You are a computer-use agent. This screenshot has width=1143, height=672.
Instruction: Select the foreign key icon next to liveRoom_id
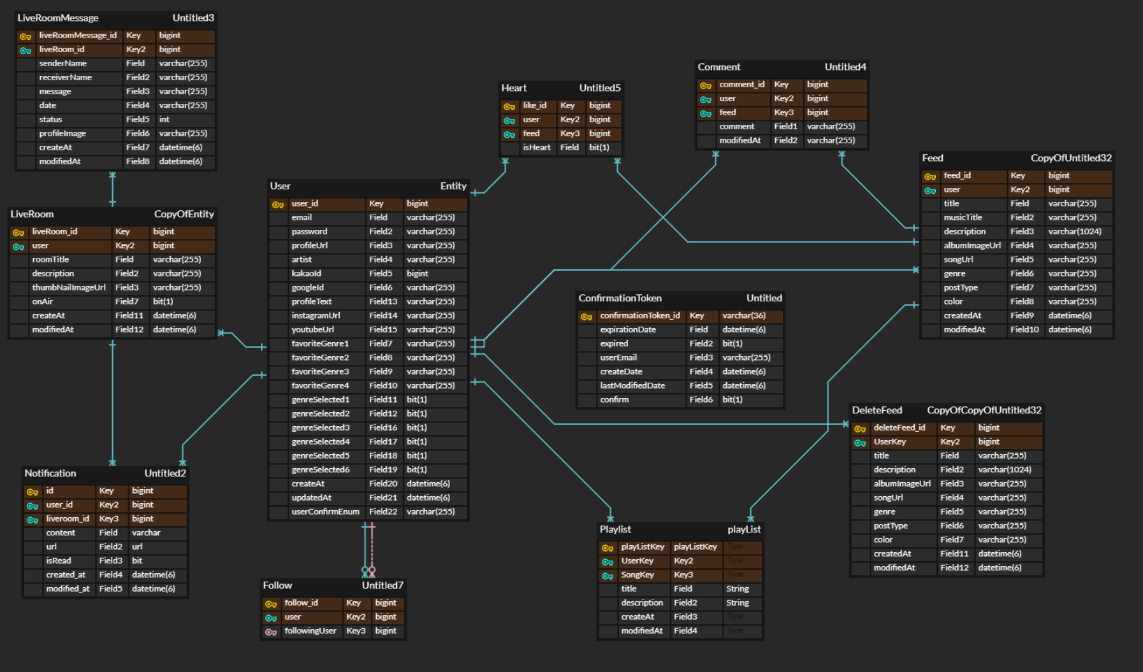(25, 50)
